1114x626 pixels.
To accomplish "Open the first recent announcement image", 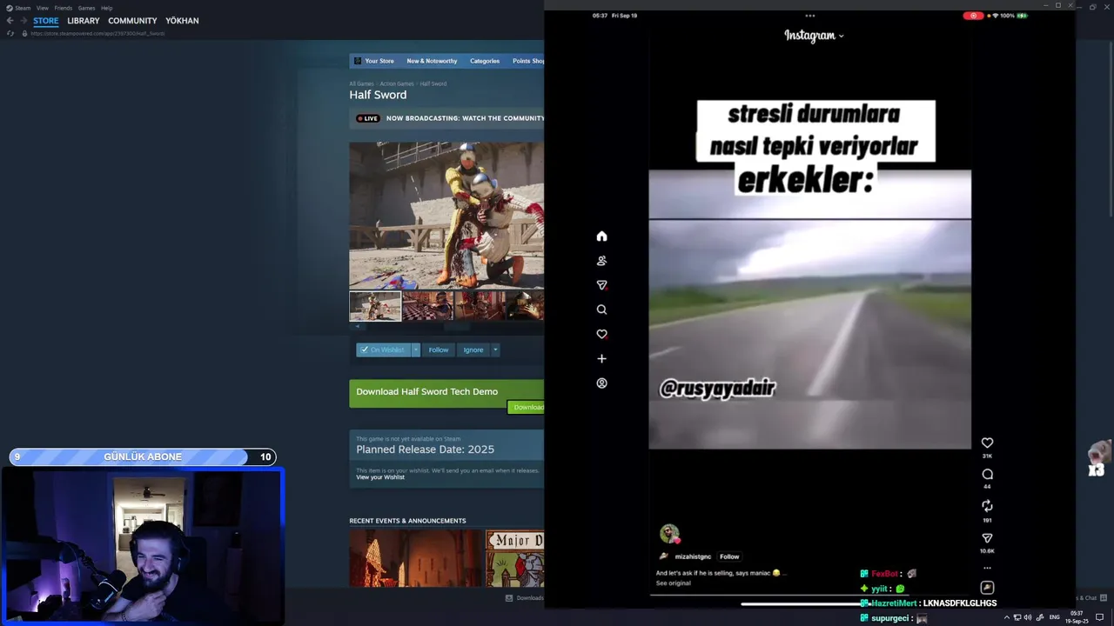I will click(x=415, y=558).
